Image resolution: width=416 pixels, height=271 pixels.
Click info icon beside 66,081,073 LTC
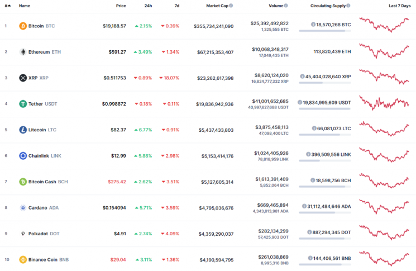(x=314, y=129)
